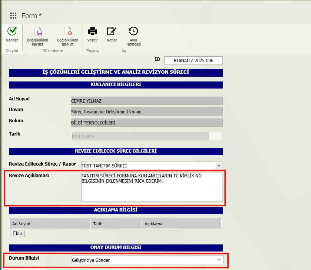
Task: Click the Bölüm field BİLGİ TEKNOLOJİLERİ
Action: (x=146, y=123)
